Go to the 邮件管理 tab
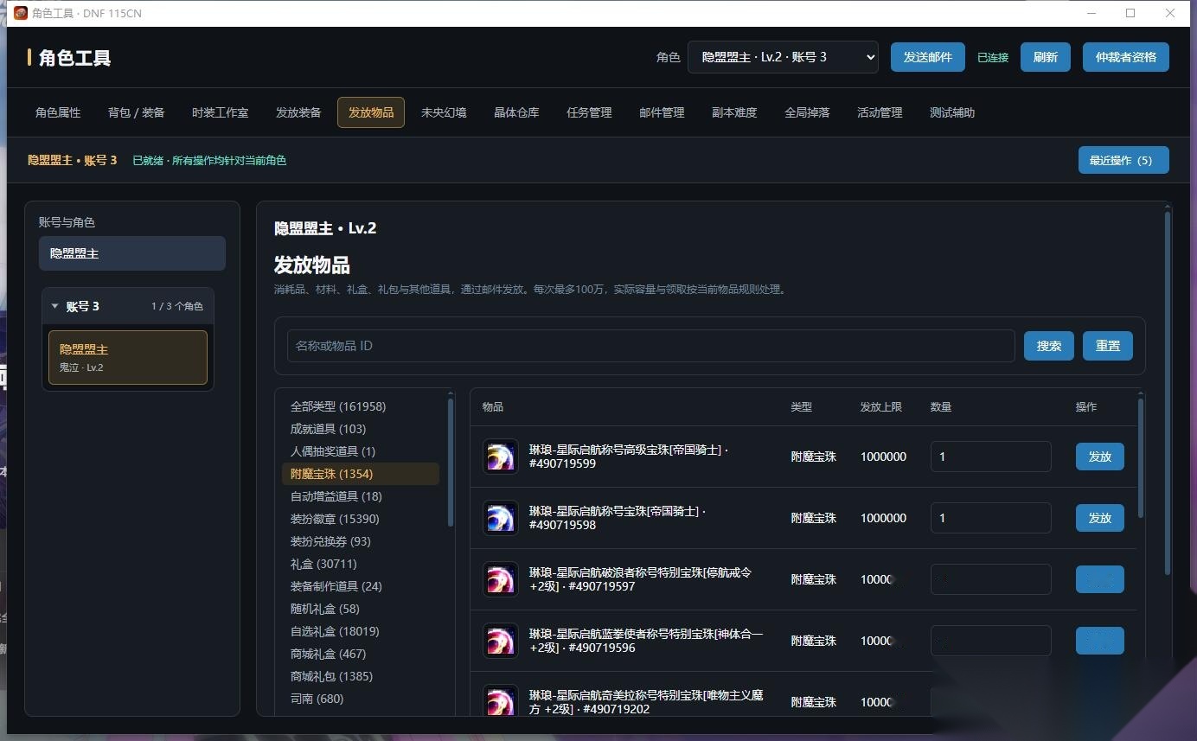1197x741 pixels. [662, 112]
